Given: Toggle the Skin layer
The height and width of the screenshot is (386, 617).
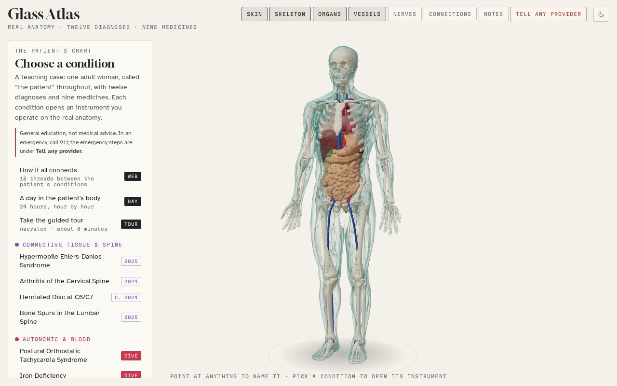Looking at the screenshot, I should pos(255,14).
